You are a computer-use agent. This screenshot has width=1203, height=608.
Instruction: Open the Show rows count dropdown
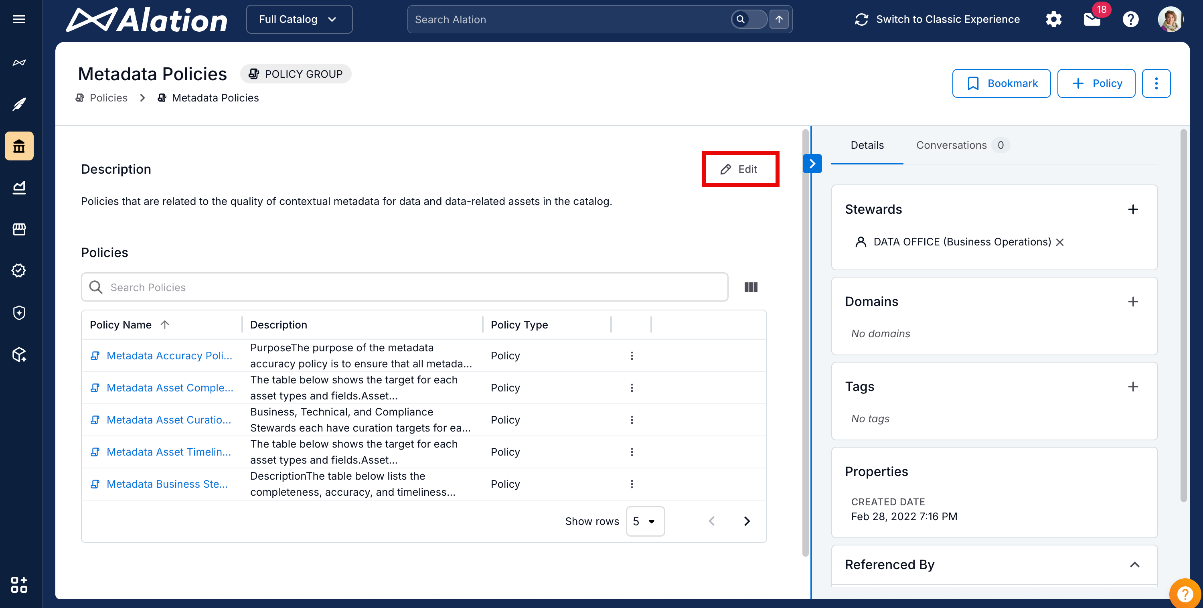coord(644,521)
